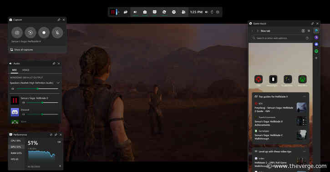Select the GPU metric in Performance widget

pos(16,147)
